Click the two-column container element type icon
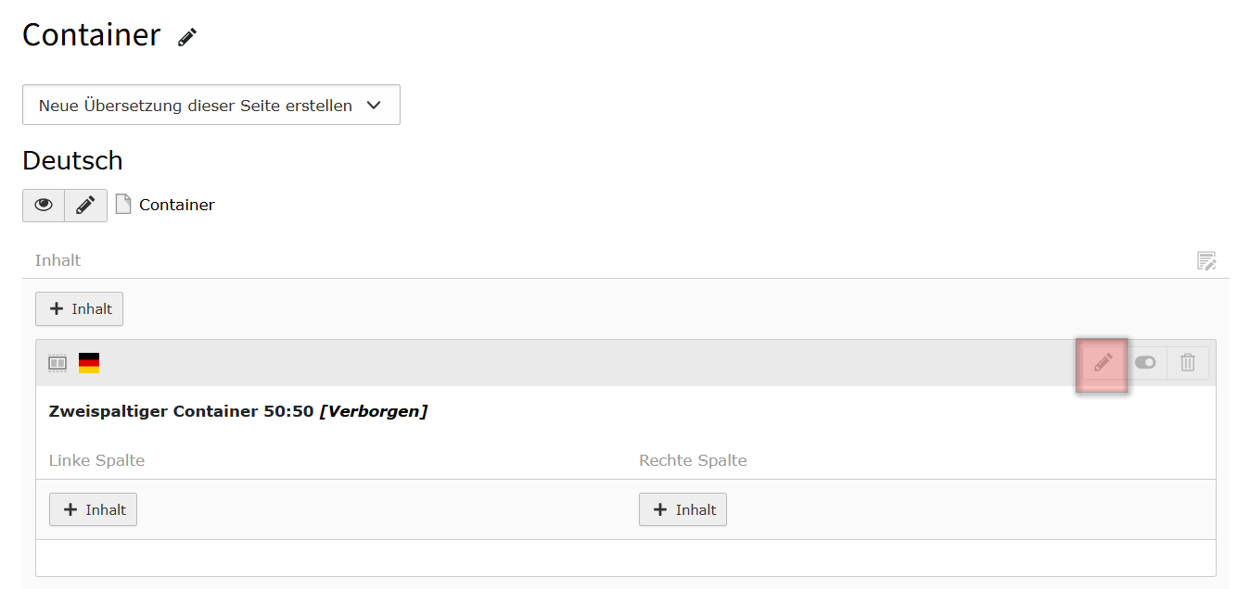The width and height of the screenshot is (1237, 589). (57, 363)
